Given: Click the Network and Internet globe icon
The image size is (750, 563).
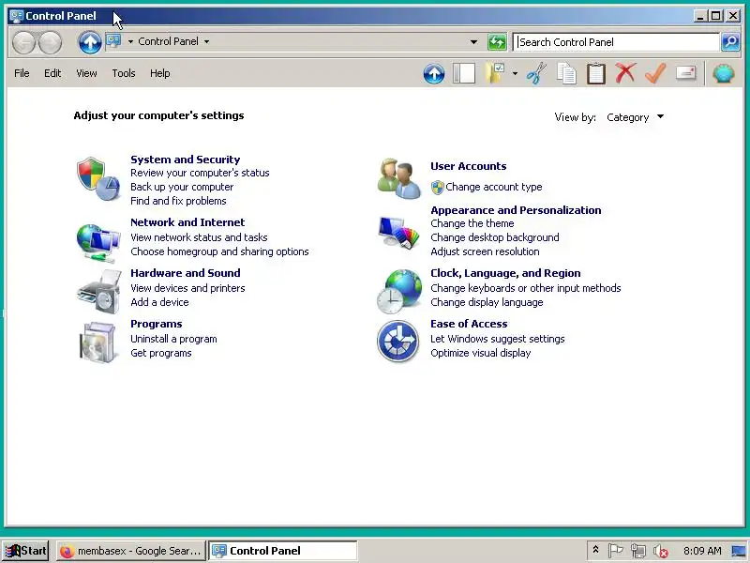Looking at the screenshot, I should [98, 243].
